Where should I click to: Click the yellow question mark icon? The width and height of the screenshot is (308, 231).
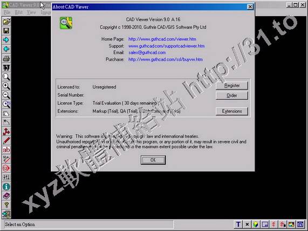(x=6, y=205)
